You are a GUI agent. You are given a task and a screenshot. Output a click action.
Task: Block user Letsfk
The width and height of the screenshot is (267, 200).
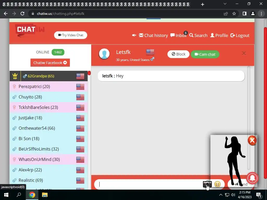[178, 54]
